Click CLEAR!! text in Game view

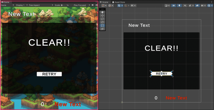(x=49, y=42)
